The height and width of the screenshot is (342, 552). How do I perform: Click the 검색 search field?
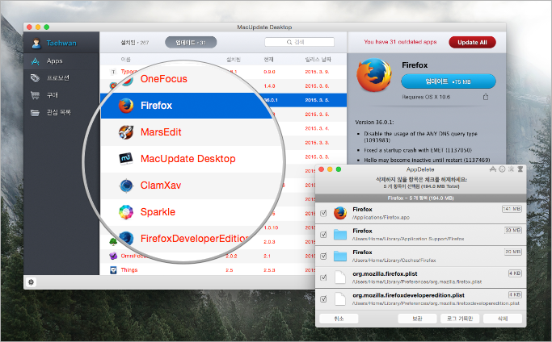coord(299,42)
